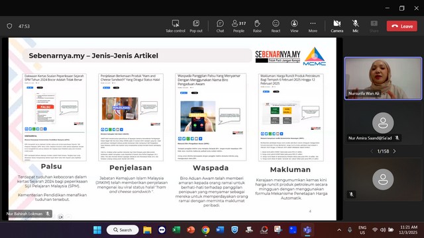Click the battery icon in the system tray
The image size is (424, 238).
391,230
